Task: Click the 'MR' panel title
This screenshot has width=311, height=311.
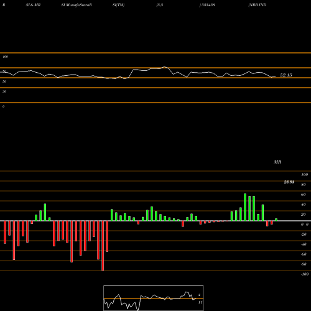Action: pyautogui.click(x=277, y=162)
